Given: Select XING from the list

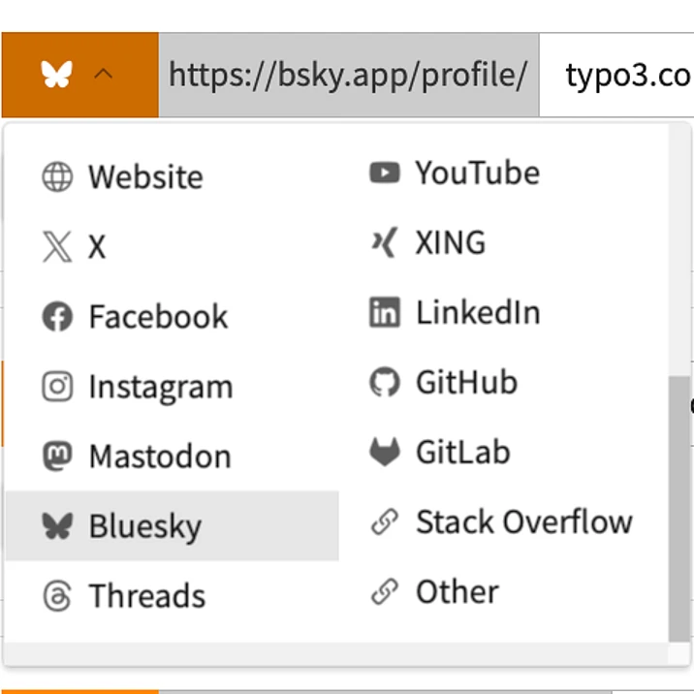Looking at the screenshot, I should 450,243.
